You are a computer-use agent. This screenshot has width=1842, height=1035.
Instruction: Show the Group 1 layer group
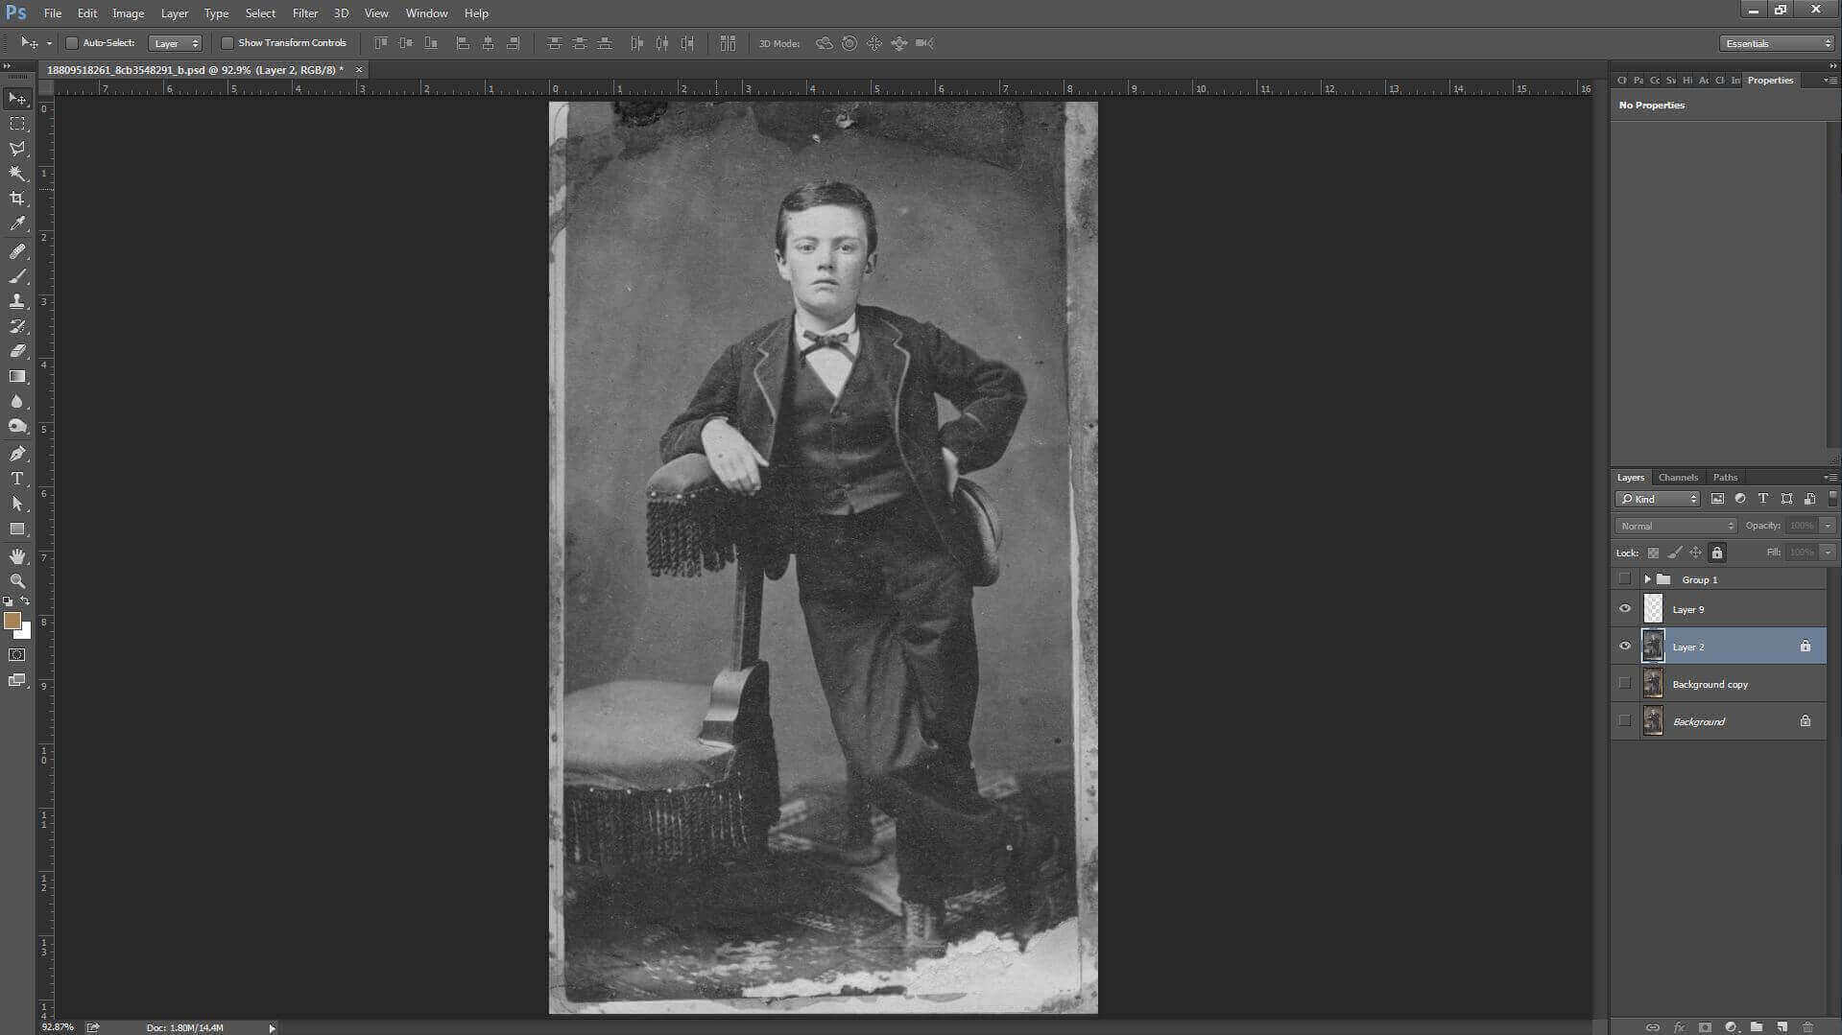pos(1624,579)
